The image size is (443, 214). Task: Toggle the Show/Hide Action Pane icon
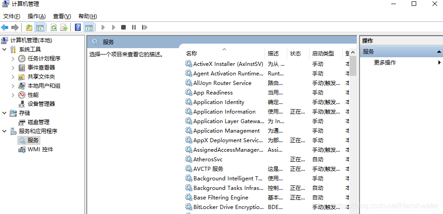point(89,27)
